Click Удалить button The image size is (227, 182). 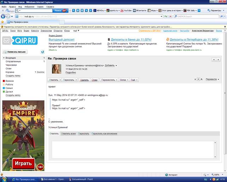click(84, 80)
